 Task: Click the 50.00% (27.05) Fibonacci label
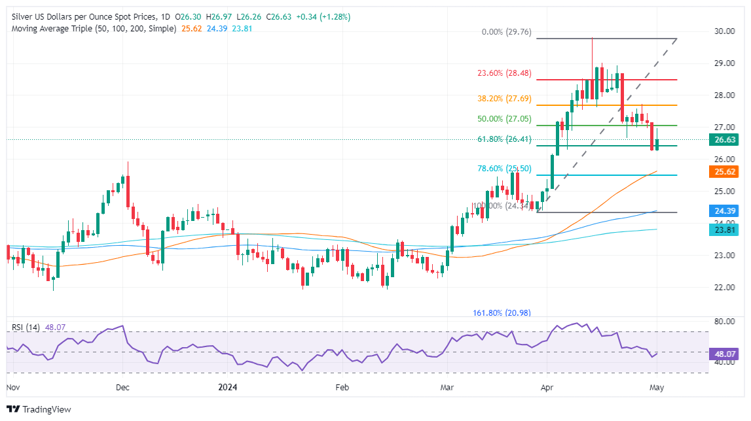[x=504, y=119]
